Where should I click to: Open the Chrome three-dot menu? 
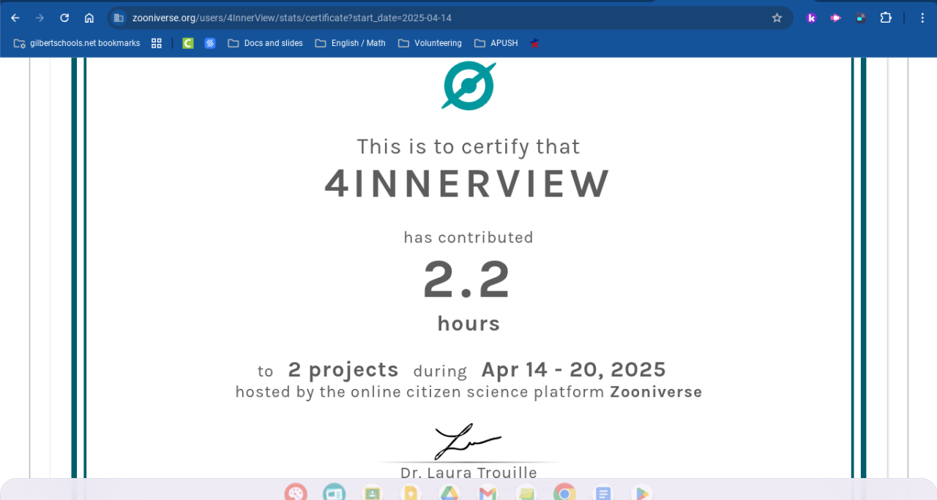pos(922,18)
